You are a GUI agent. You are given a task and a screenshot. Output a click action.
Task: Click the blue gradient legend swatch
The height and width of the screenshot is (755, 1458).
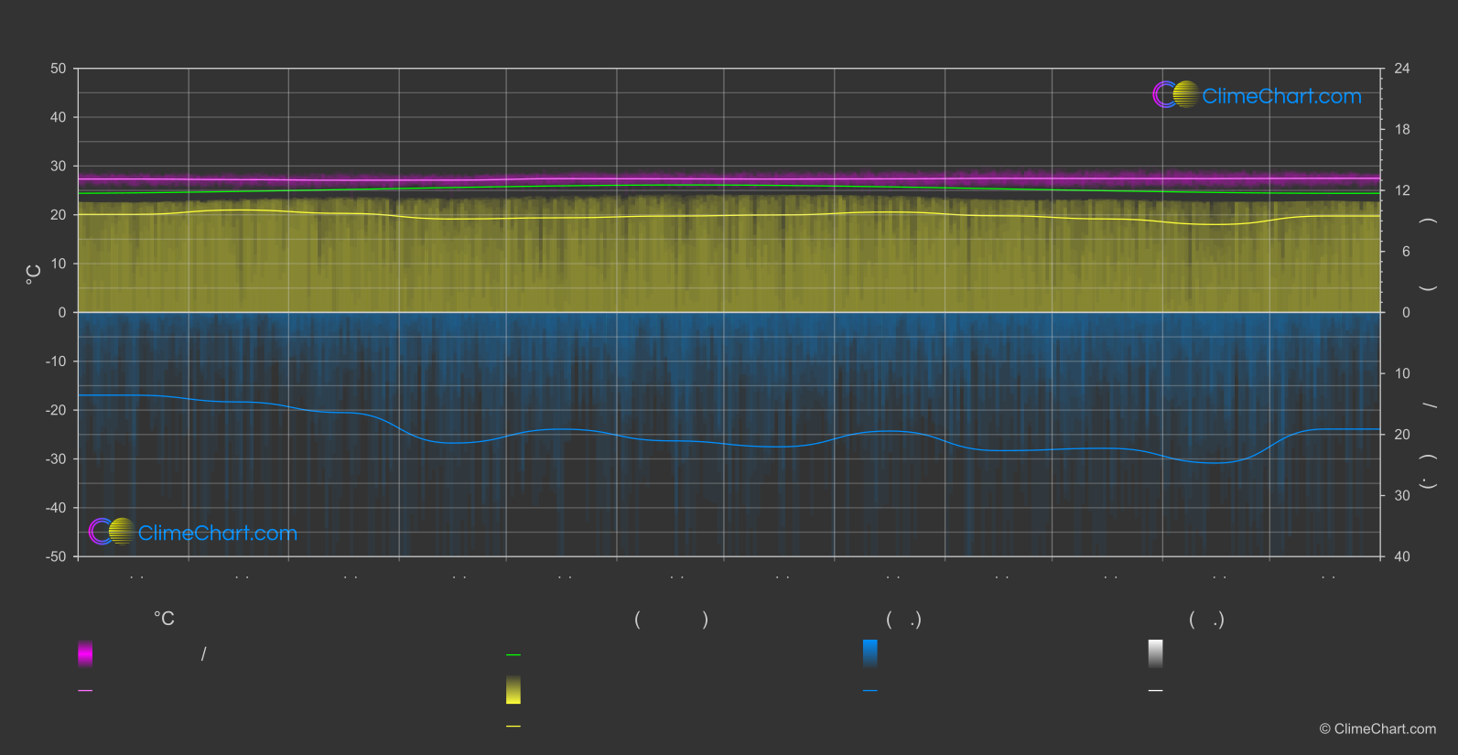click(x=870, y=653)
